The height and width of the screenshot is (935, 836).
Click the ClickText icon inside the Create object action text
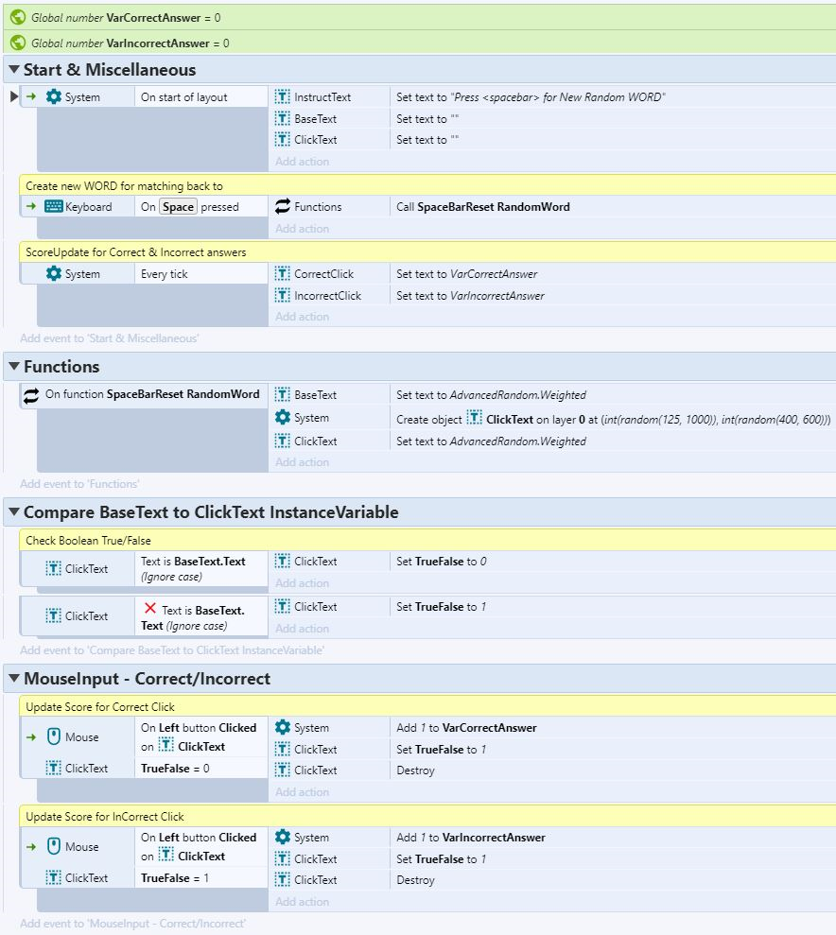click(474, 418)
